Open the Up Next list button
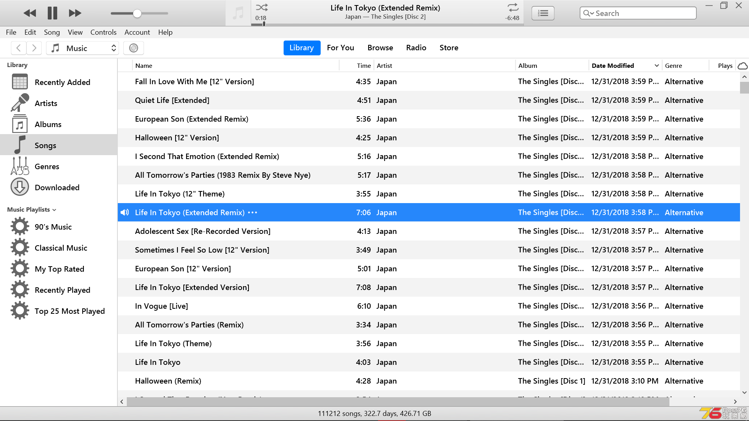 pos(543,13)
